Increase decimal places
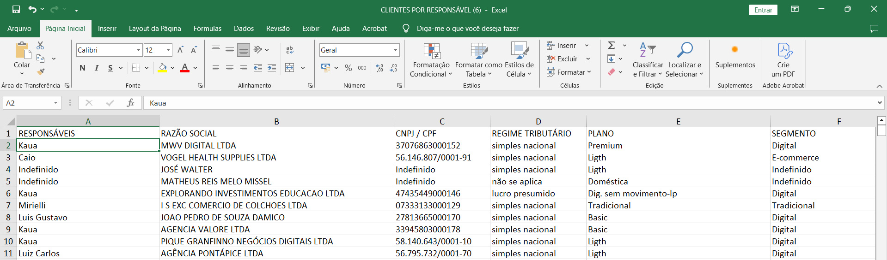 (x=379, y=68)
